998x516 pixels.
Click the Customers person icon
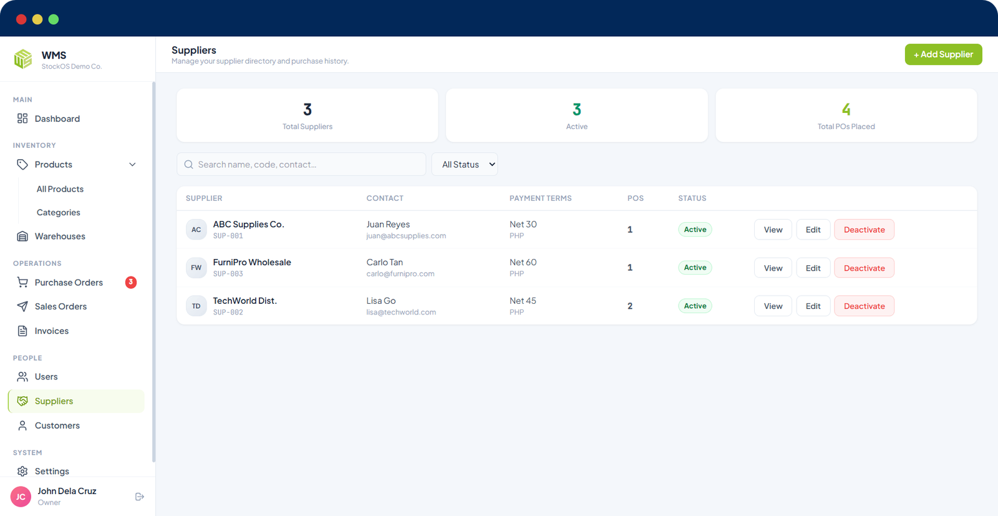pyautogui.click(x=22, y=426)
